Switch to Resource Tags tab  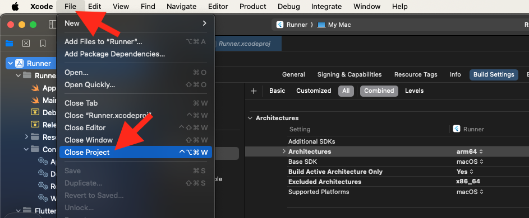[x=416, y=75]
